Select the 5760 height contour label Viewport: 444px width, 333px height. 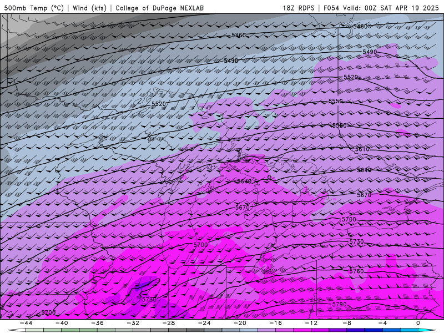click(356, 271)
